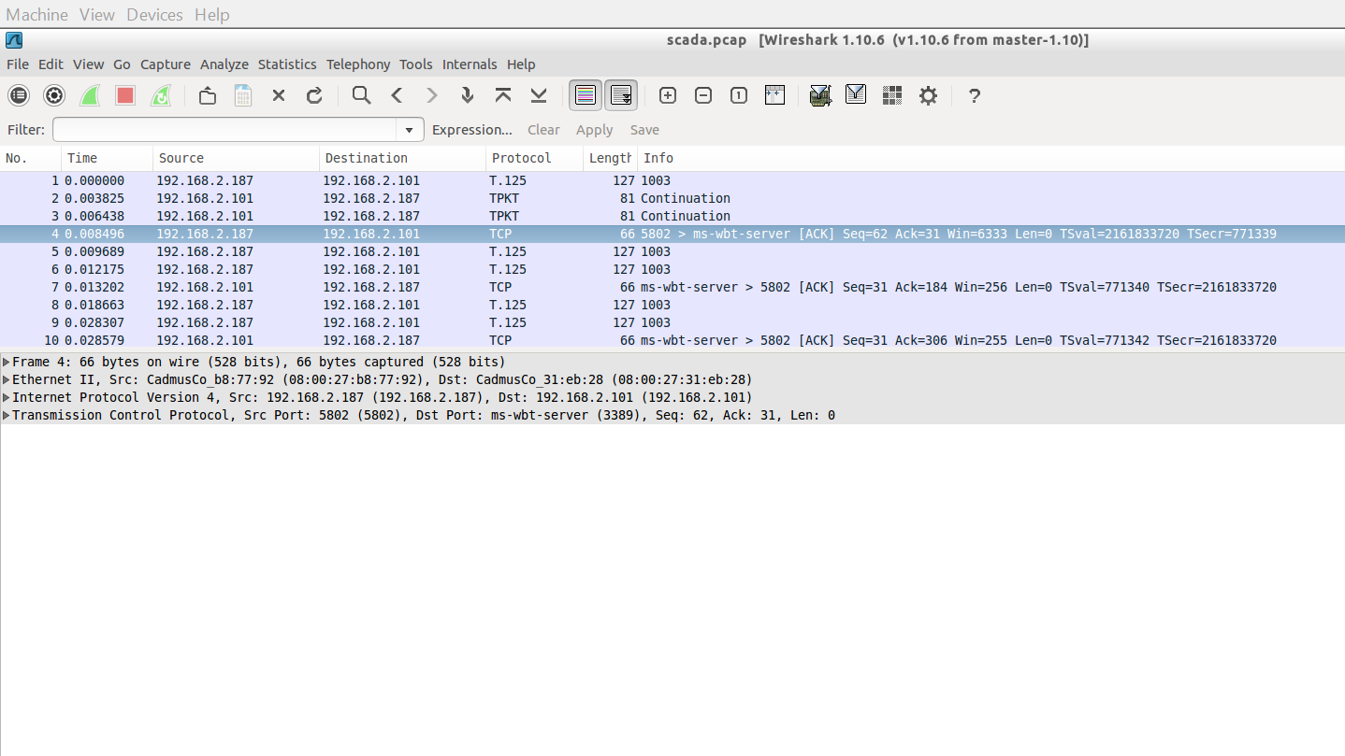Viewport: 1345px width, 756px height.
Task: Save this capture file icon
Action: (243, 95)
